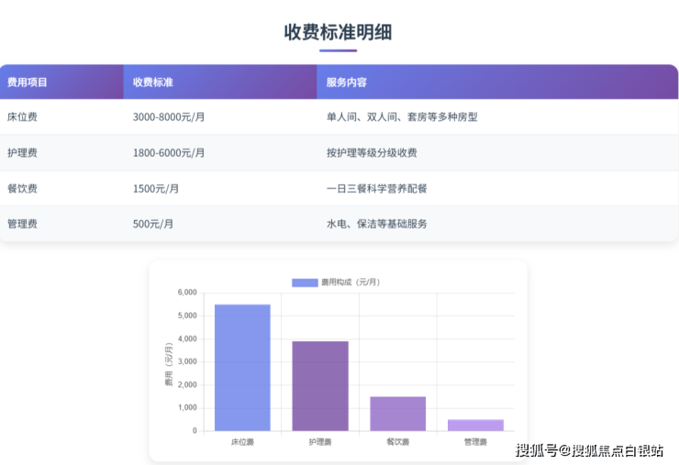
Task: Click the 服务内容 column header
Action: pyautogui.click(x=347, y=83)
